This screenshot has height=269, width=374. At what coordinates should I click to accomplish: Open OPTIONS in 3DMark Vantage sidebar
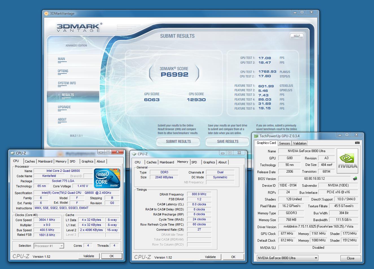(x=63, y=71)
